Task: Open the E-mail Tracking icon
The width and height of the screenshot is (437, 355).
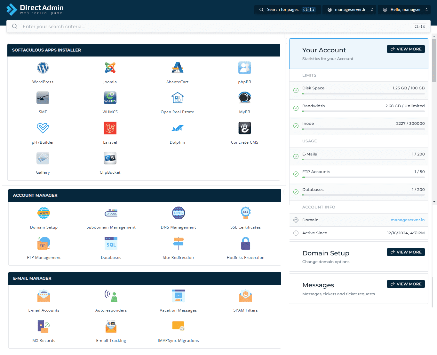Action: (x=111, y=326)
